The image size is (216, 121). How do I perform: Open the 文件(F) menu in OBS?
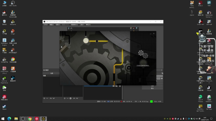coord(46,25)
